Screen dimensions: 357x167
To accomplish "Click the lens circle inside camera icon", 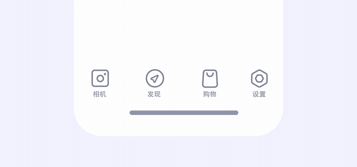I will (x=100, y=78).
